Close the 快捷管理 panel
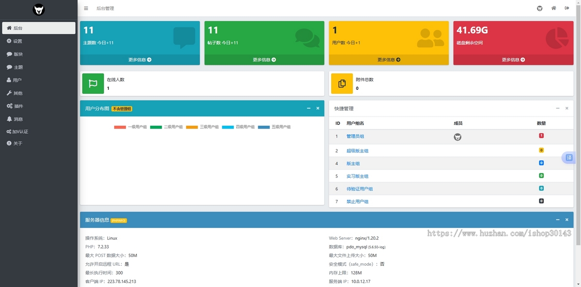The height and width of the screenshot is (287, 581). tap(567, 108)
